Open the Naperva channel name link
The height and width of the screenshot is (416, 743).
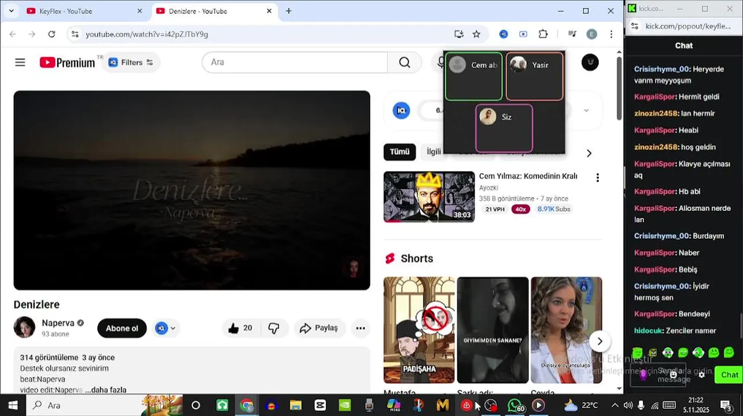(58, 323)
